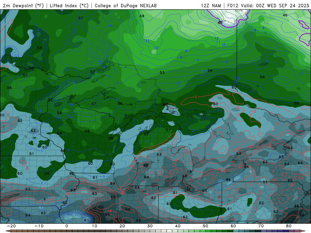
Task: Click the black 49 dewpoint value on the map
Action: 142,16
